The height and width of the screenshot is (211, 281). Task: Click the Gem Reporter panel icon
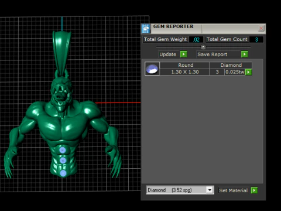click(x=146, y=29)
